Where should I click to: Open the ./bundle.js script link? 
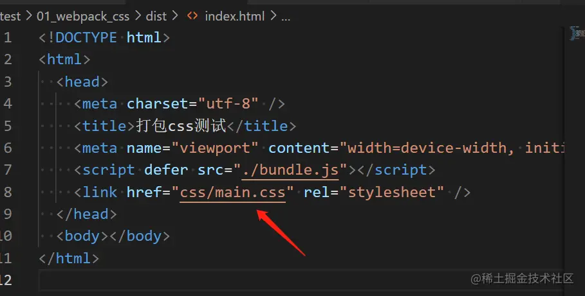(x=290, y=170)
